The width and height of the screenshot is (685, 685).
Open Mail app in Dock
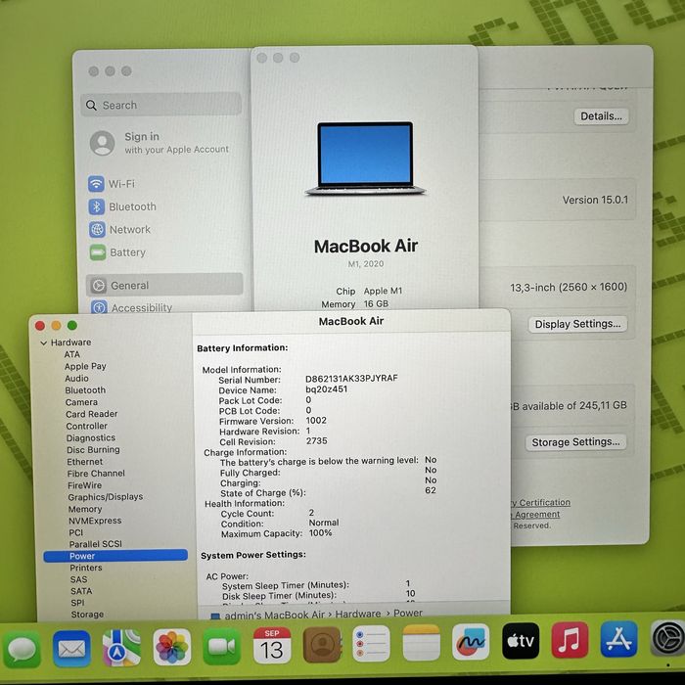point(71,649)
